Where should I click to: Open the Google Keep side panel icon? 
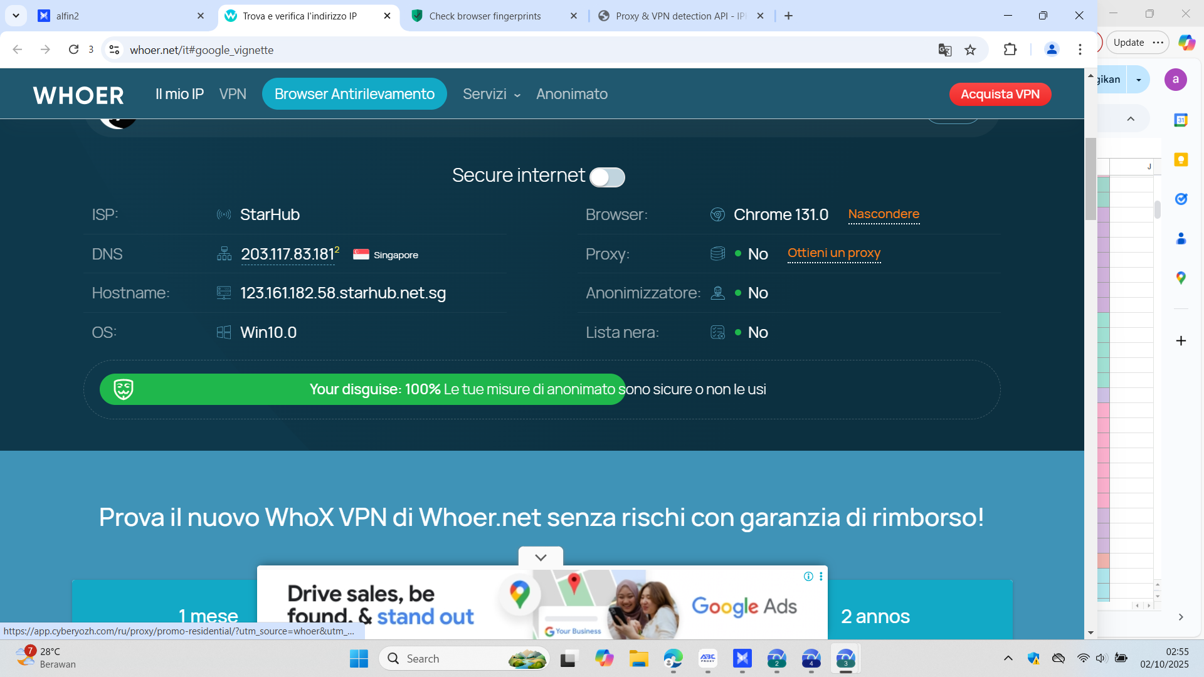1181,160
